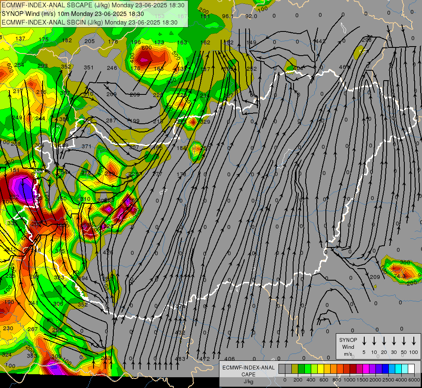Click the 4000 tick label on color scale
The height and width of the screenshot is (388, 422).
(401, 380)
